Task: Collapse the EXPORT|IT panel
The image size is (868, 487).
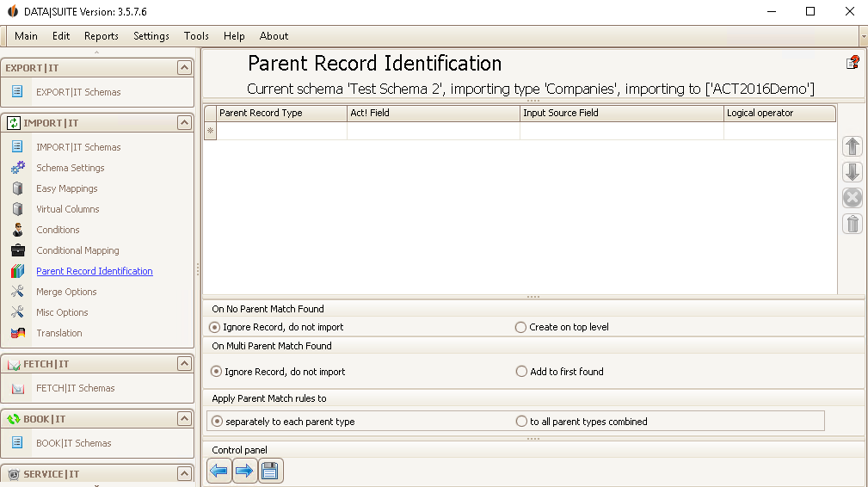Action: tap(184, 67)
